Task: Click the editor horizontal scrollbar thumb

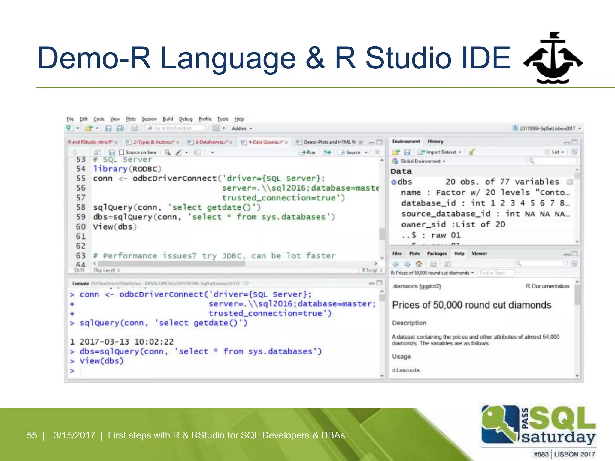Action: coord(172,264)
